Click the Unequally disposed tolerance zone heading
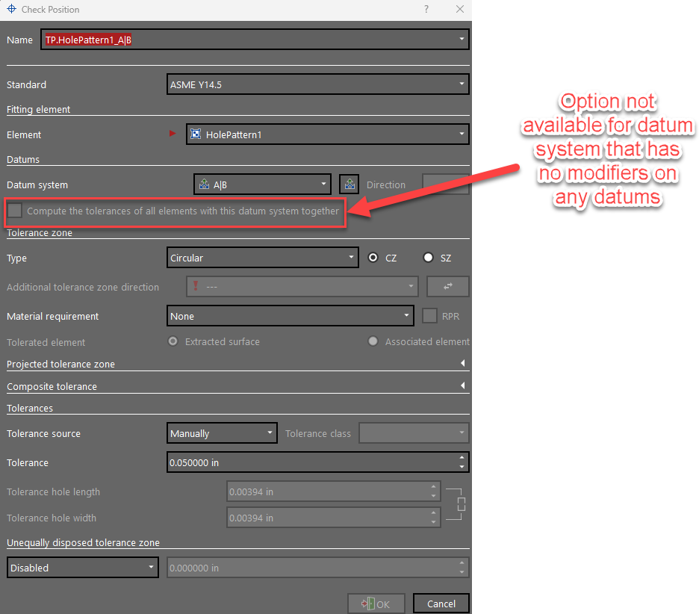Viewport: 699px width, 614px height. (83, 542)
